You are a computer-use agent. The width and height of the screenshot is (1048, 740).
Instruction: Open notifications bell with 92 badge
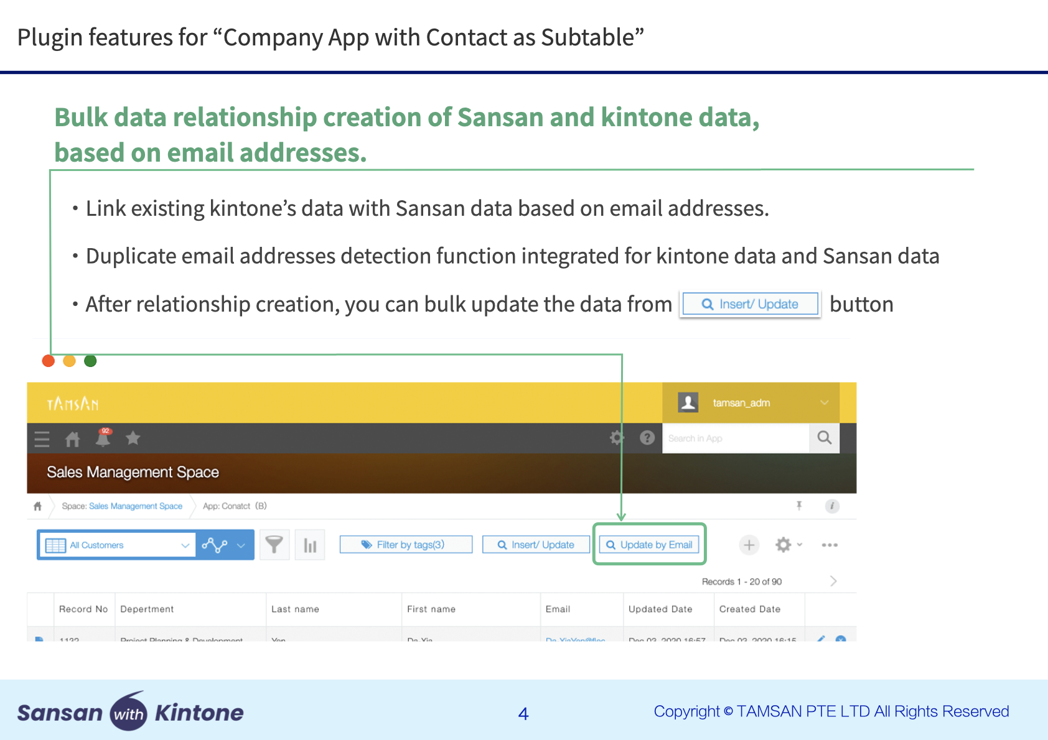tap(103, 438)
